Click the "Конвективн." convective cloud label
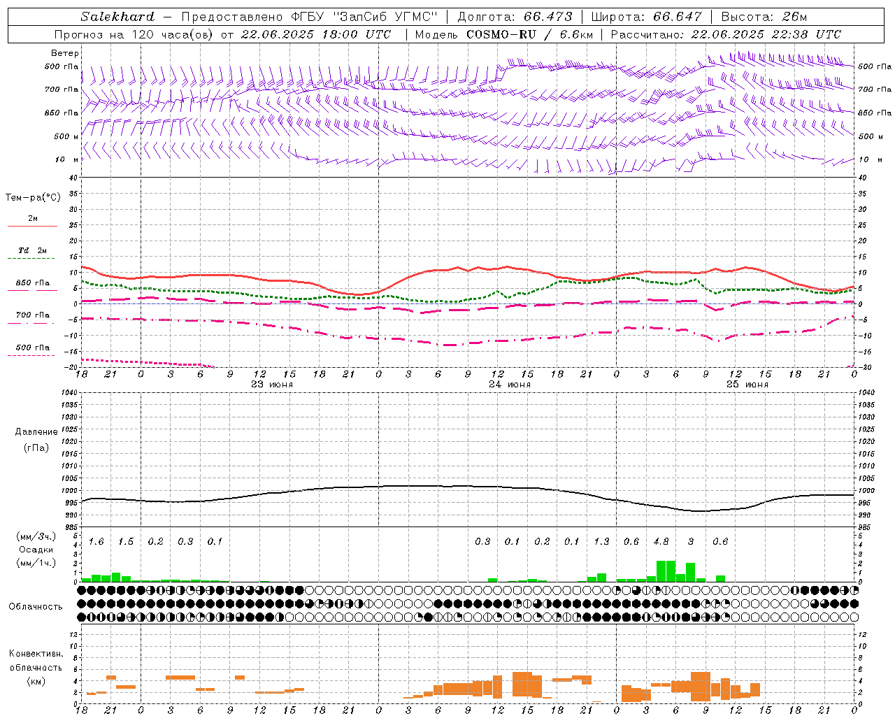The image size is (895, 716). click(36, 654)
